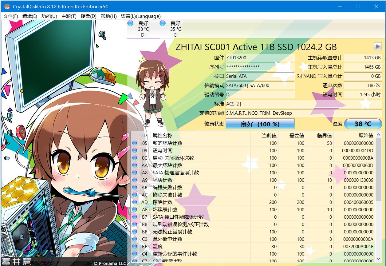
Task: Click the © Pronama LLC copyright text
Action: pyautogui.click(x=110, y=263)
